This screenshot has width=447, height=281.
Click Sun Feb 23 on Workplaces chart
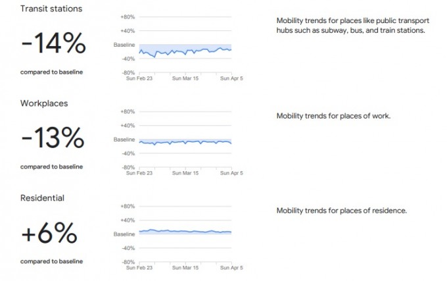coord(139,173)
